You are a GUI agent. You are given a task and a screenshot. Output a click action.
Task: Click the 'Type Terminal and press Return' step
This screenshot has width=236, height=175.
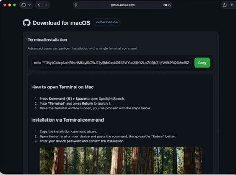(75, 104)
